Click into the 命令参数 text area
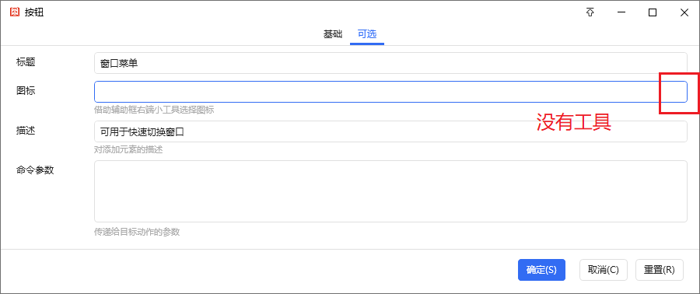Image resolution: width=700 pixels, height=294 pixels. [390, 191]
